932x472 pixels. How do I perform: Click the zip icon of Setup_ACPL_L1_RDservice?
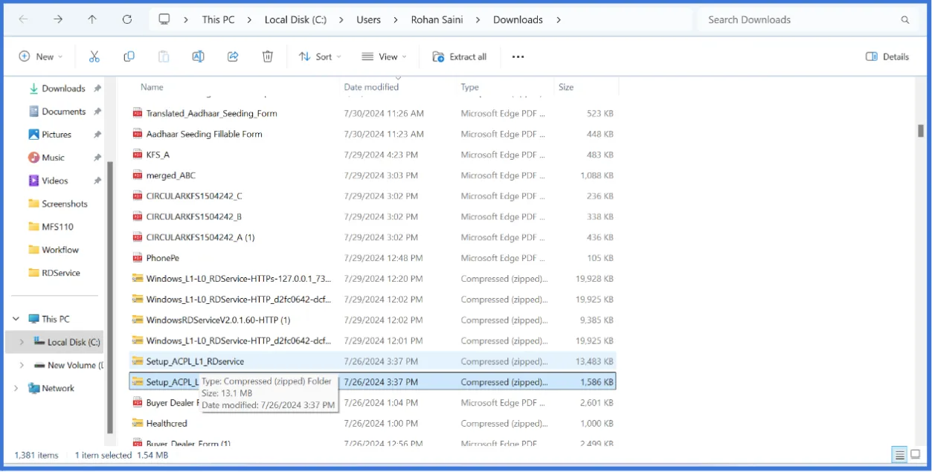138,361
